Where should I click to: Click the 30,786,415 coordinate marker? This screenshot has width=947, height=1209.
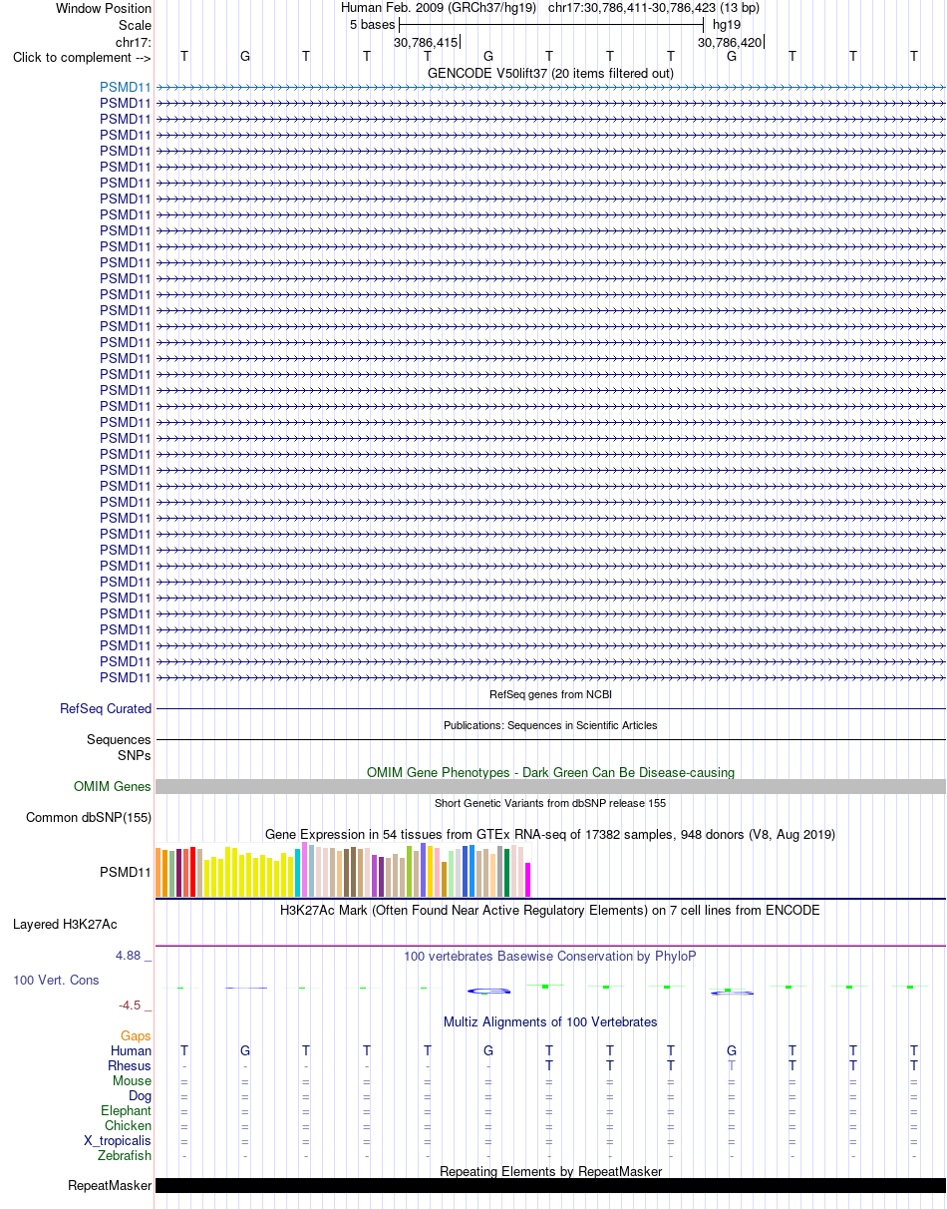click(x=426, y=42)
